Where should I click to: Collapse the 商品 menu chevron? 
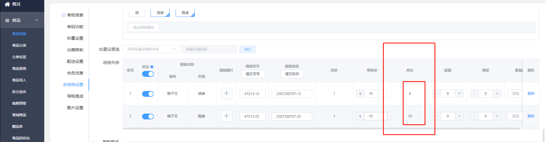pos(37,20)
